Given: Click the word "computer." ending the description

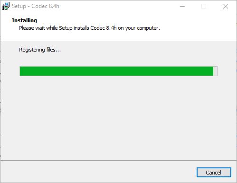Looking at the screenshot, I should point(149,28).
